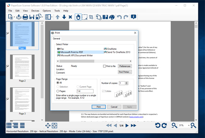Viewport: 205px width, 138px height.
Task: Click the zoom in magnifier icon
Action: [193, 125]
